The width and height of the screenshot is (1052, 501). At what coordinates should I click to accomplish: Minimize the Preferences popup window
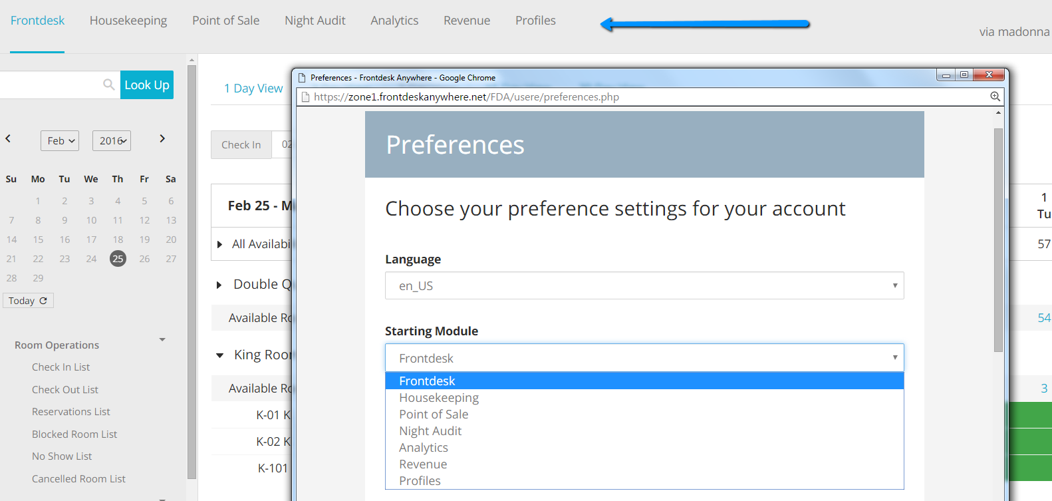(946, 75)
